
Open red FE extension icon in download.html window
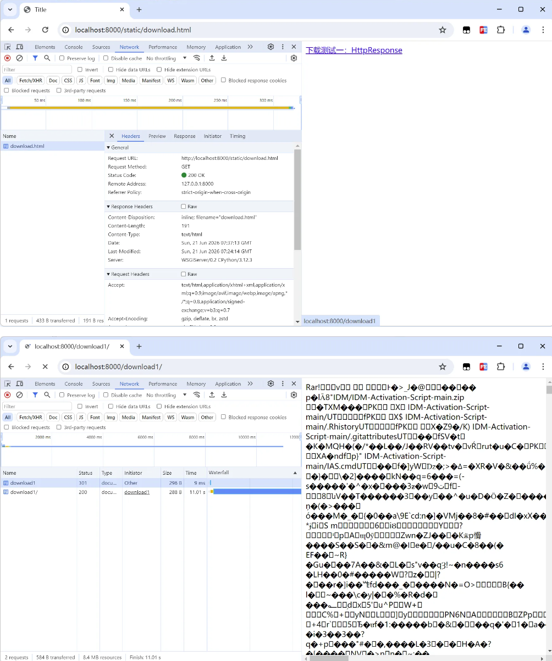[x=483, y=30]
